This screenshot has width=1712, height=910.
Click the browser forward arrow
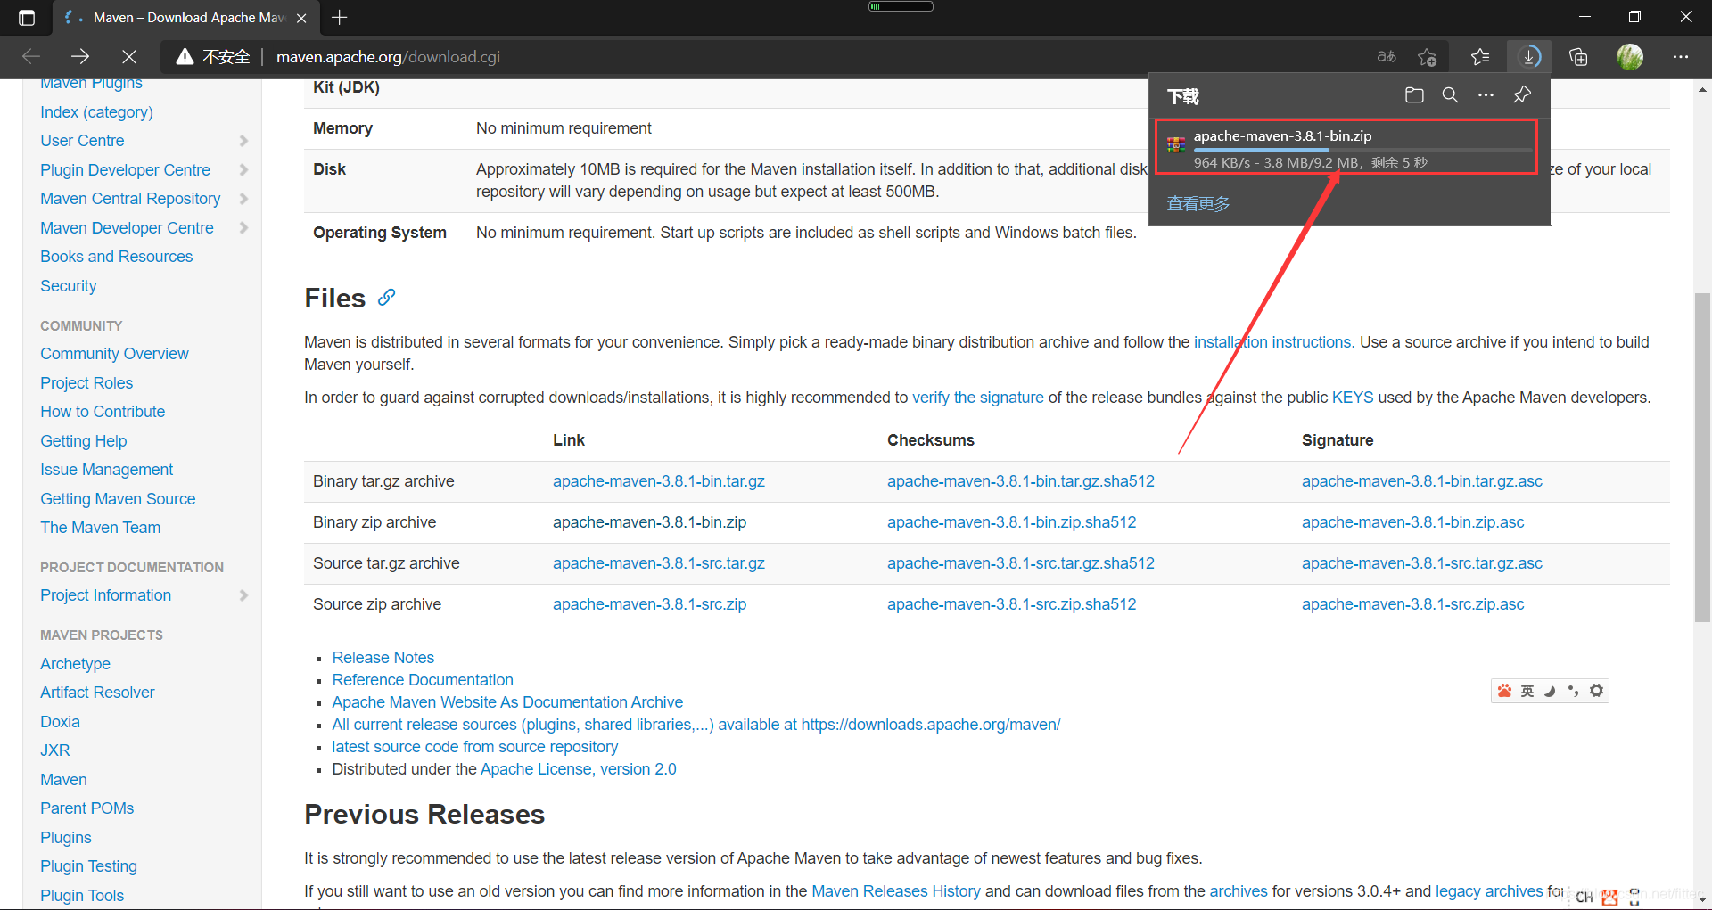click(x=80, y=57)
